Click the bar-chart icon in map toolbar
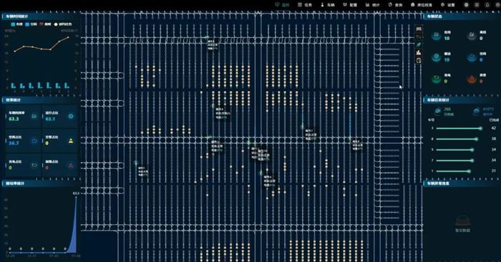The width and height of the screenshot is (501, 262). point(419,52)
